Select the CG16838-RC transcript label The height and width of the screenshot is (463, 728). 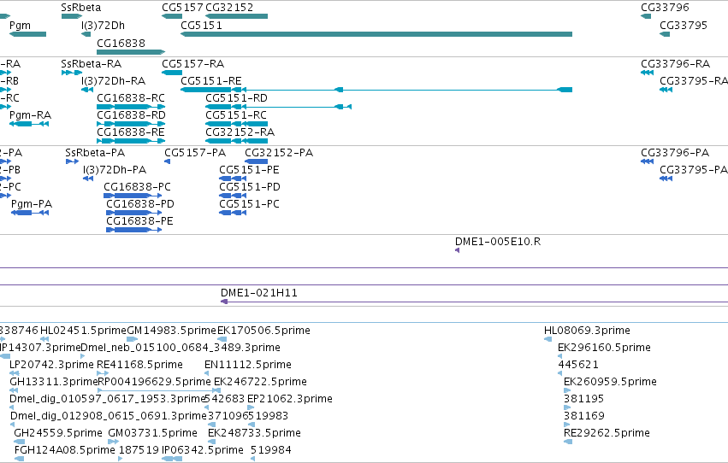click(x=131, y=98)
